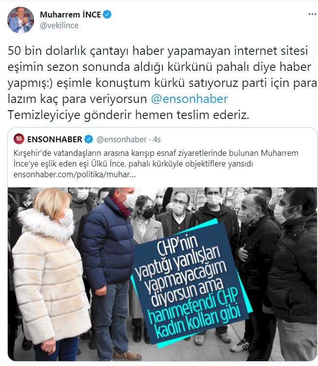Click the grey @ensonhaber handle in quoted tweet

tap(121, 139)
